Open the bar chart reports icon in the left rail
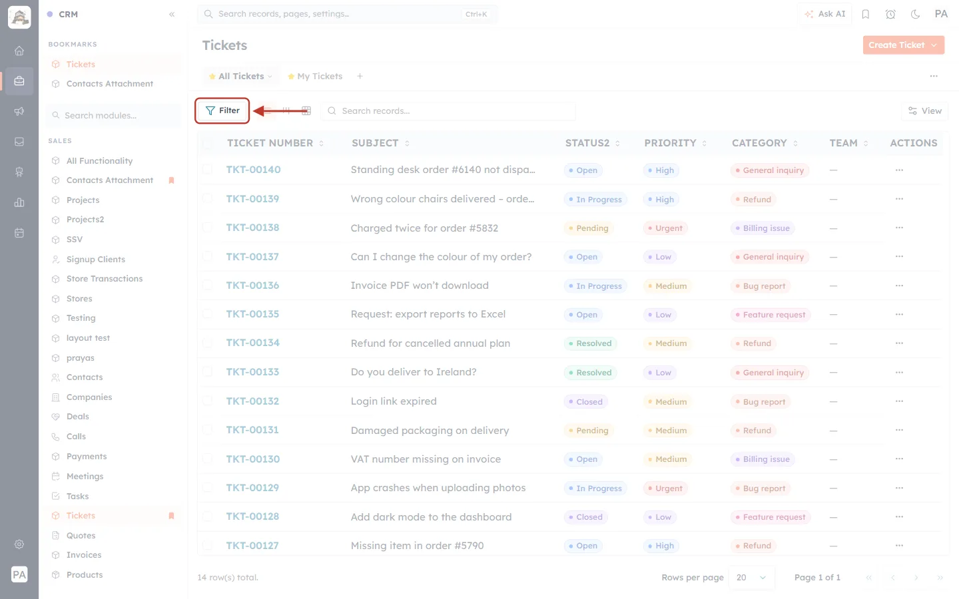The image size is (959, 599). (x=19, y=202)
